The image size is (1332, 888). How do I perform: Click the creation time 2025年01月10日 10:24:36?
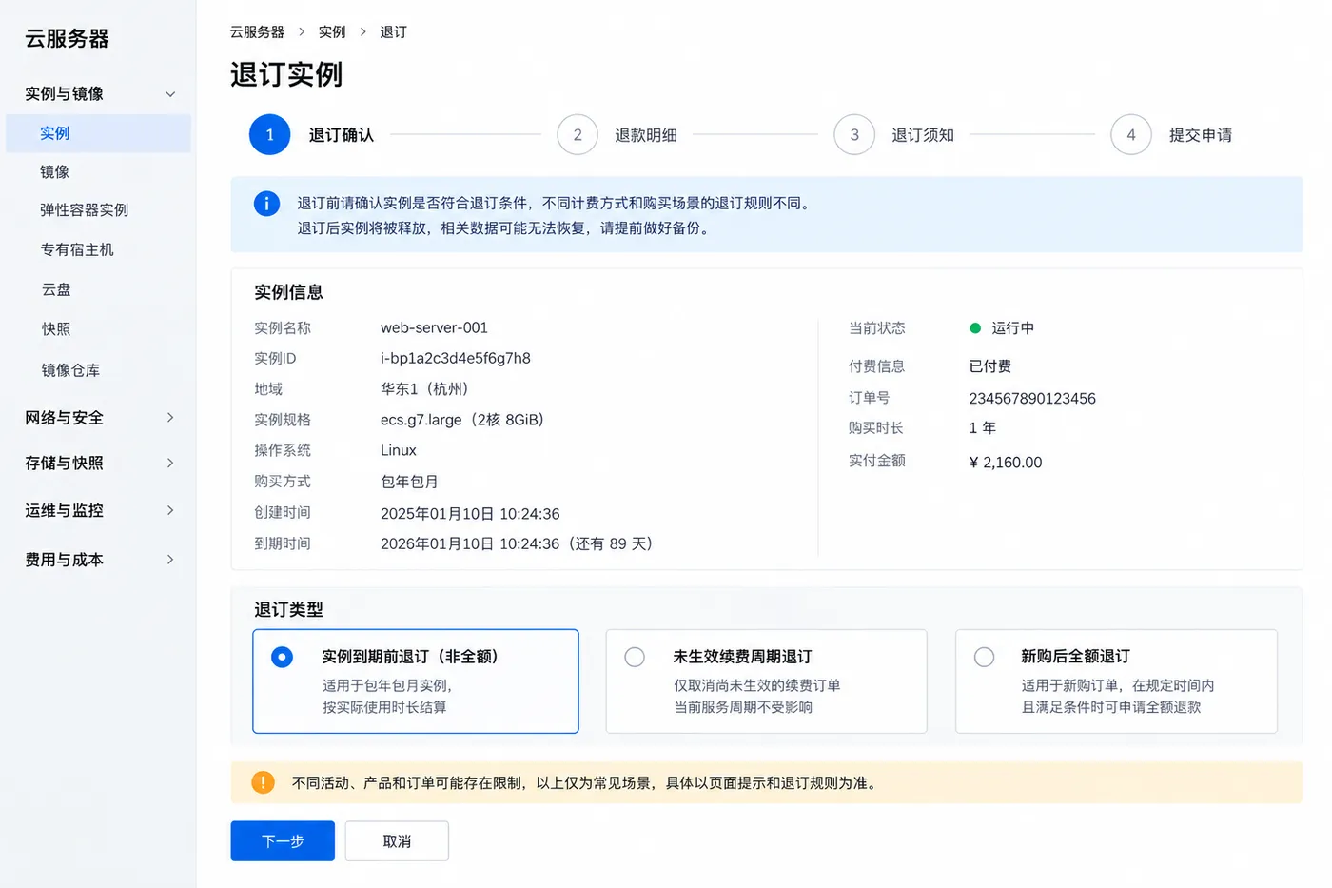tap(470, 513)
